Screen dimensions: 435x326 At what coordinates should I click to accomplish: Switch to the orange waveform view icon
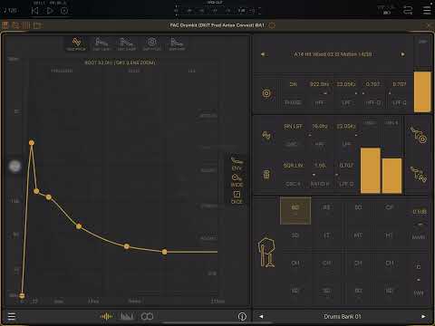click(106, 316)
